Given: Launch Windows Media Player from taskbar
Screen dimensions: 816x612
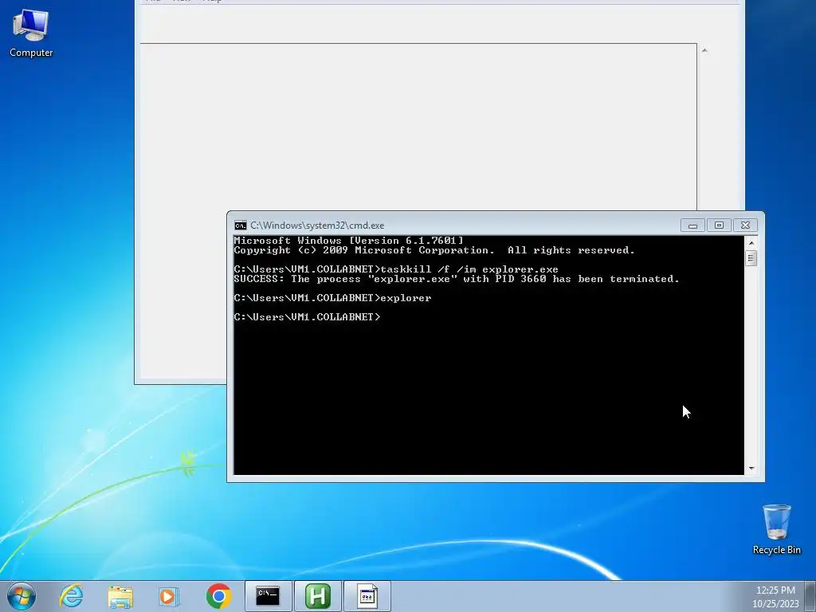Looking at the screenshot, I should tap(169, 596).
